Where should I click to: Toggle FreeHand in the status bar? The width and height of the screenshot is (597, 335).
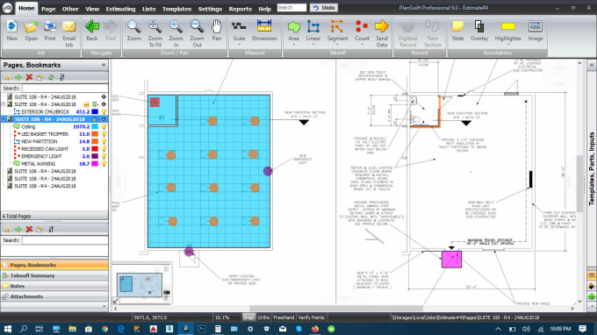(x=284, y=317)
